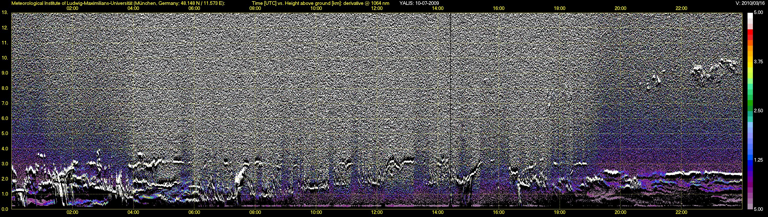The height and width of the screenshot is (217, 768).
Task: Click the 04:00 label on the top time axis
Action: click(133, 8)
